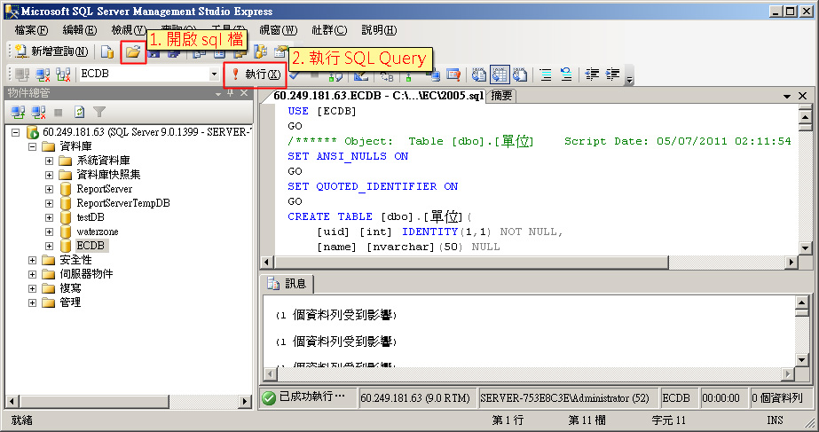Decrease the line indent

(592, 75)
